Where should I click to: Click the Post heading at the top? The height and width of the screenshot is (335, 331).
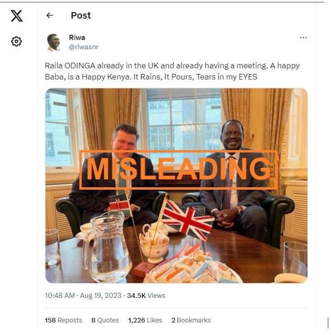click(81, 15)
